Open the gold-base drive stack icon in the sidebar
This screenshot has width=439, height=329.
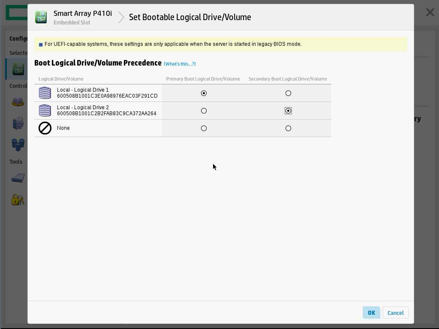[x=18, y=102]
